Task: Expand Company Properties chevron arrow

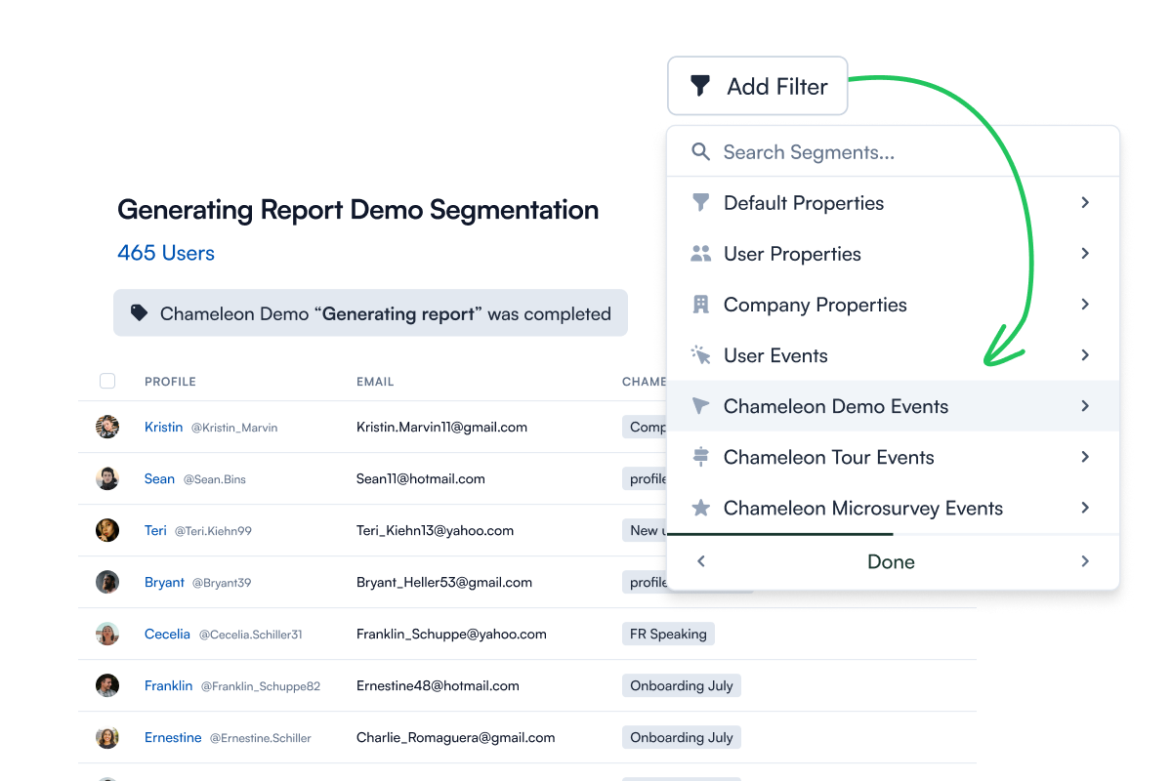Action: tap(1085, 304)
